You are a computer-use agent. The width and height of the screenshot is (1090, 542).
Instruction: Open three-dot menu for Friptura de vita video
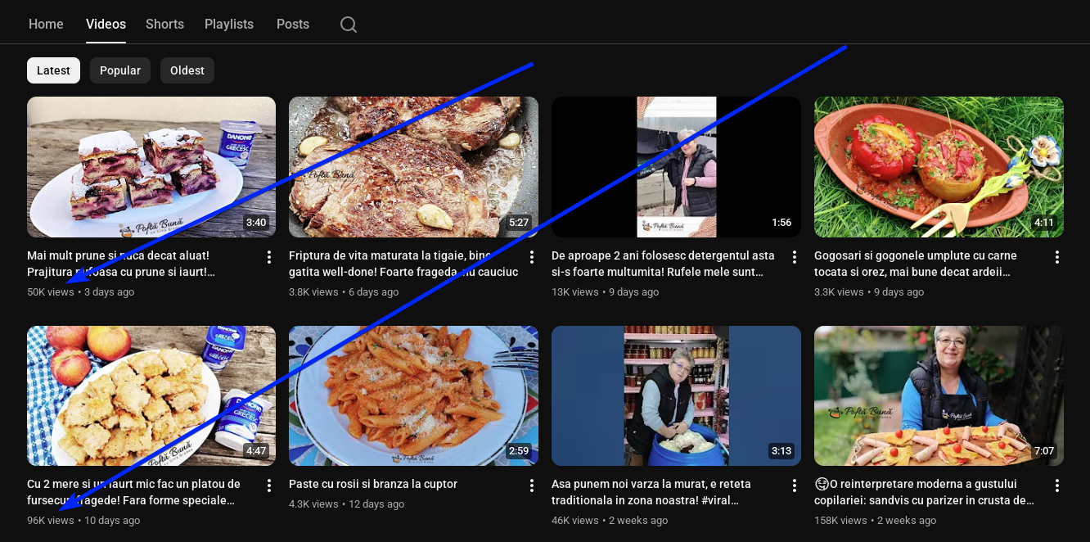pos(532,257)
